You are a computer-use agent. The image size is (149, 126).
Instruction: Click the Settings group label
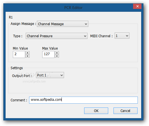point(16,68)
